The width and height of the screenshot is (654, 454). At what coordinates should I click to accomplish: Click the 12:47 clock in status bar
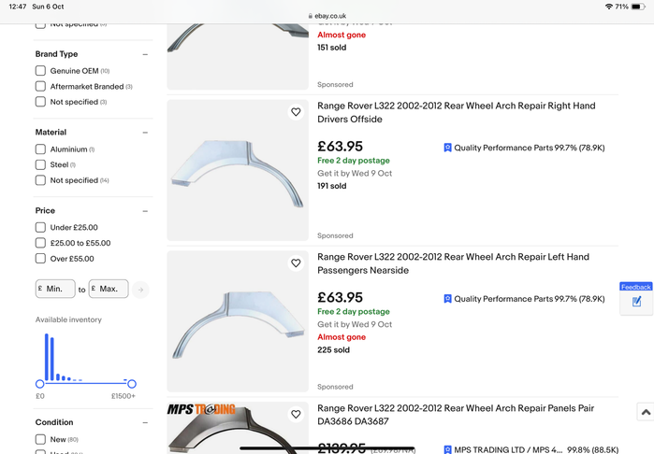coord(18,7)
